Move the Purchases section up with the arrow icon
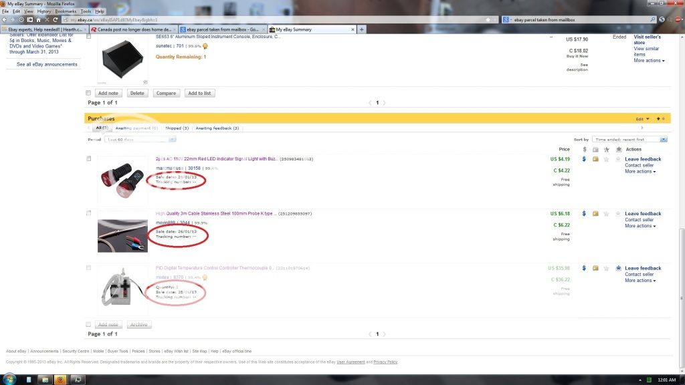The height and width of the screenshot is (385, 685). [658, 119]
